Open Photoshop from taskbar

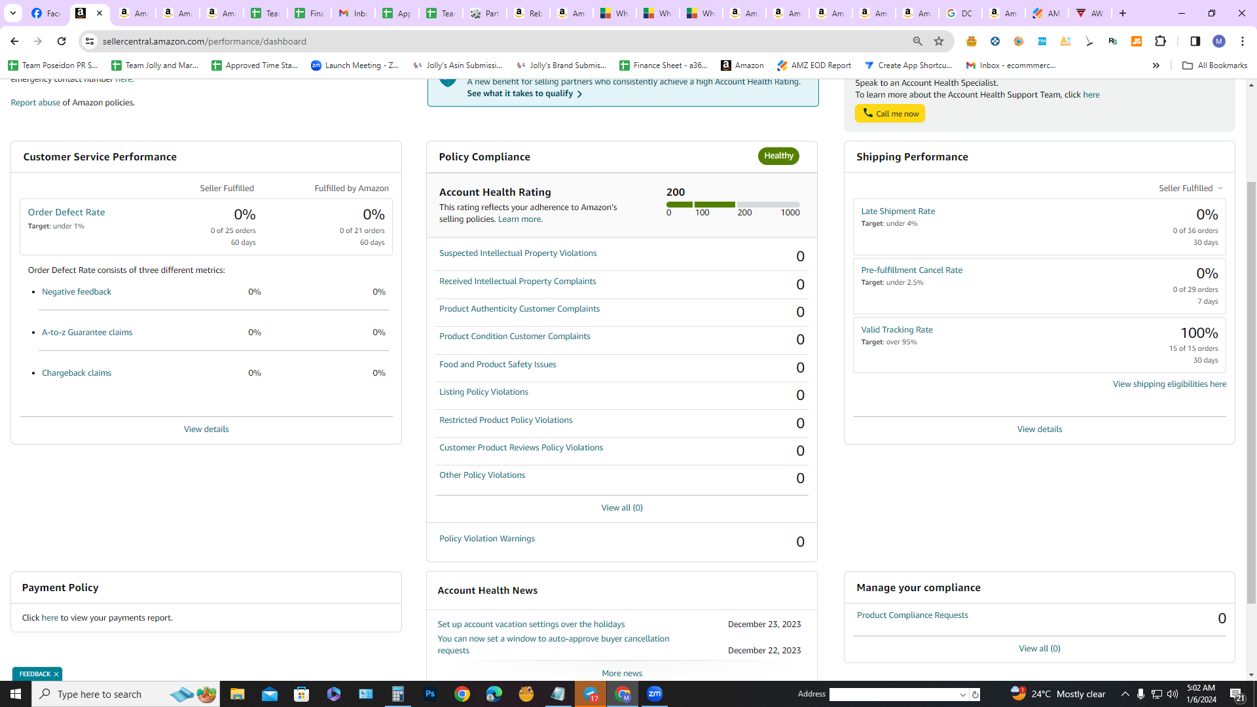tap(430, 694)
